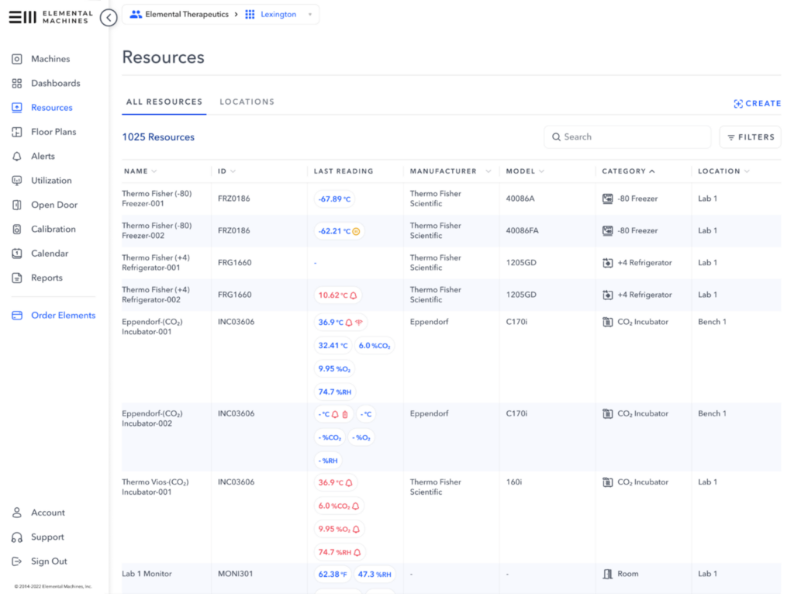Viewport: 794px width, 594px height.
Task: Click the Sign Out icon
Action: coord(17,561)
